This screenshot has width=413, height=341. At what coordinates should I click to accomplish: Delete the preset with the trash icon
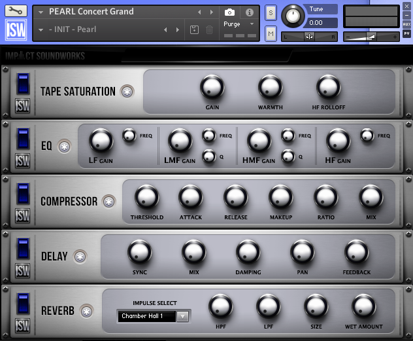point(209,29)
